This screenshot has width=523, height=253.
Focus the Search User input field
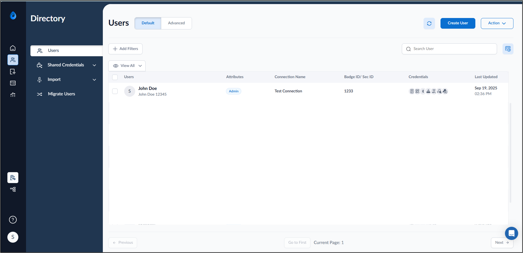point(449,49)
